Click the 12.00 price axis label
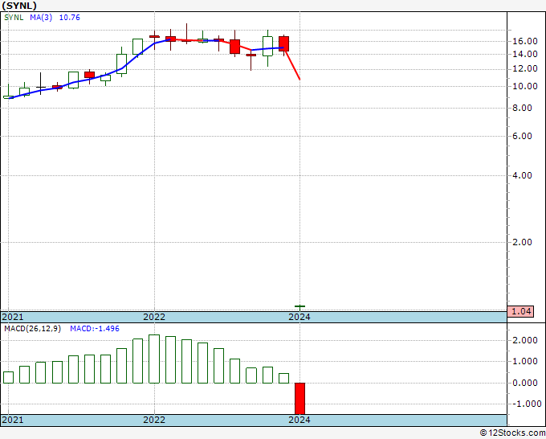 pyautogui.click(x=525, y=68)
